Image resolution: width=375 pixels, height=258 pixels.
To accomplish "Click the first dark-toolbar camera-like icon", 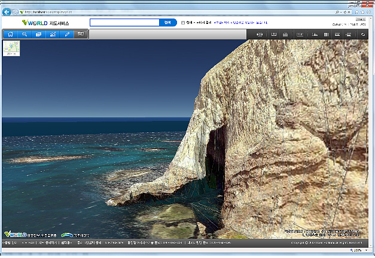I will [x=259, y=35].
